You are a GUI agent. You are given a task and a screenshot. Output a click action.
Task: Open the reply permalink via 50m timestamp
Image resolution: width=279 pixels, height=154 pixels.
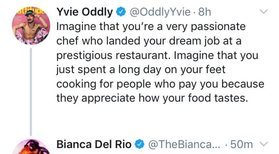pos(241,144)
